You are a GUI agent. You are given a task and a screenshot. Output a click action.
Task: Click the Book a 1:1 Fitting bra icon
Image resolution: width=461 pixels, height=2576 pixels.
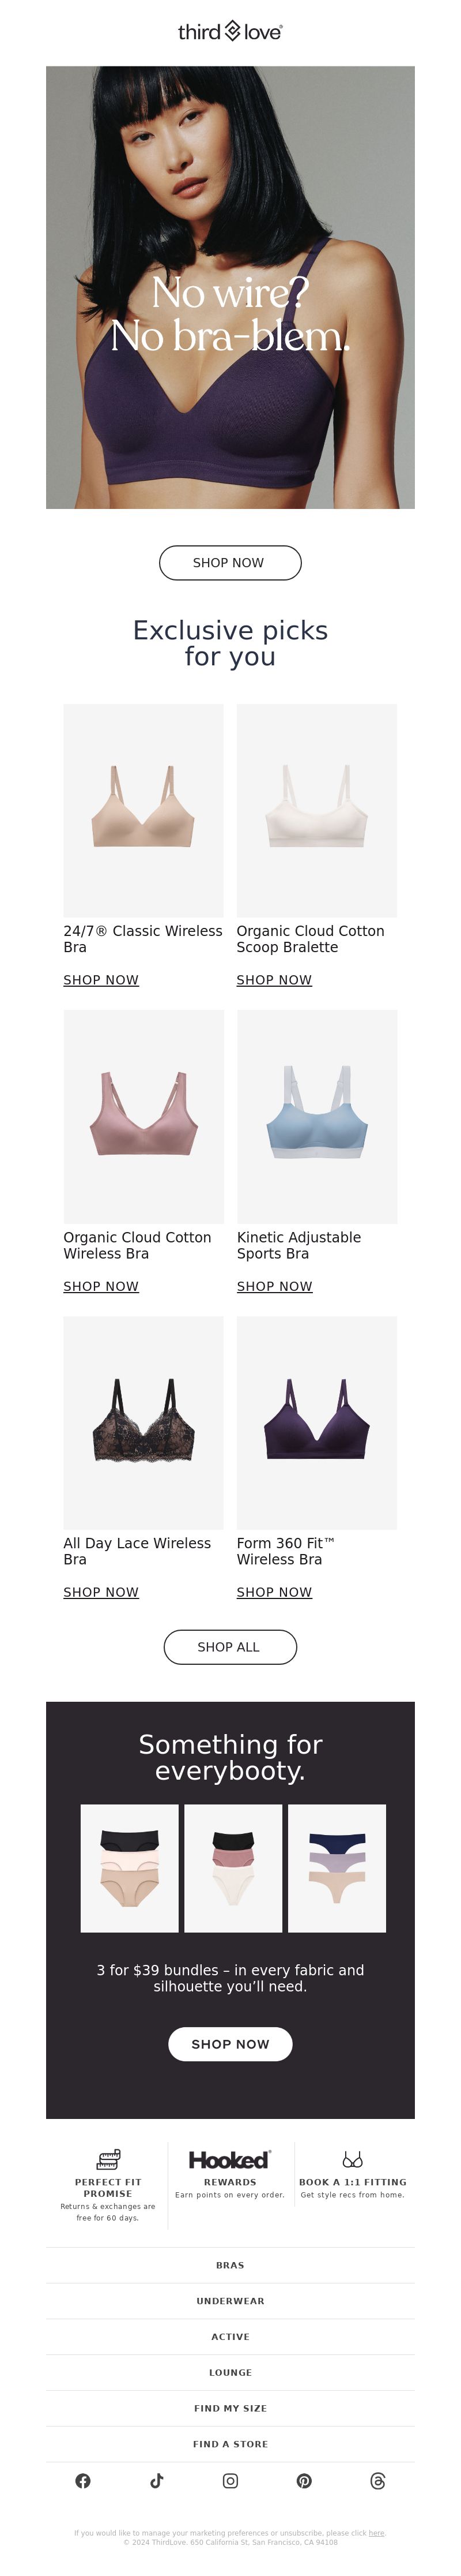click(352, 2159)
